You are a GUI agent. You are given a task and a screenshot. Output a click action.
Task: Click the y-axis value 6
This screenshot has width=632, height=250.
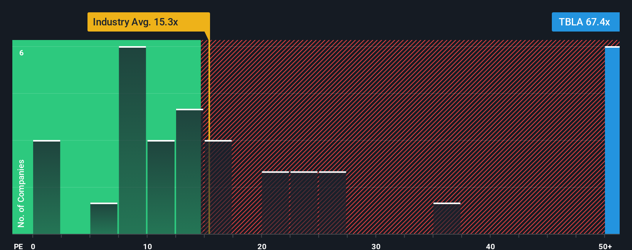pyautogui.click(x=22, y=53)
